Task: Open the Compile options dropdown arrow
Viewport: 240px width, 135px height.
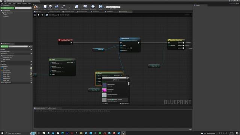Action: pos(40,7)
